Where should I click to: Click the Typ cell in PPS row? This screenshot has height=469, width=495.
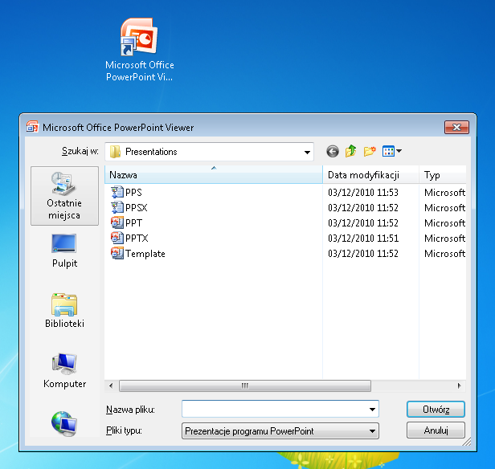click(444, 193)
